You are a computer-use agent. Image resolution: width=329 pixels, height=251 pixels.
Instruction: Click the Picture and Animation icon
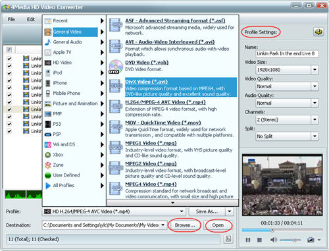(x=47, y=103)
